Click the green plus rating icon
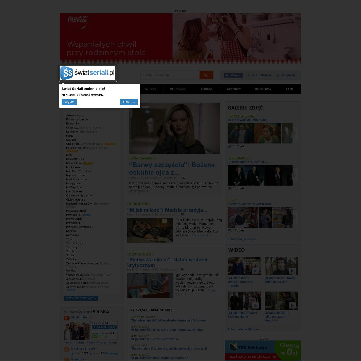 95,335
